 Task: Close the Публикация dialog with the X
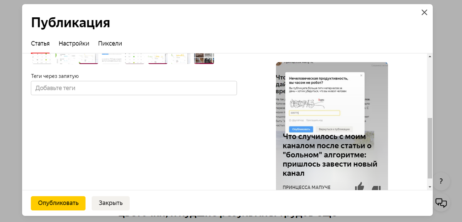(x=424, y=12)
